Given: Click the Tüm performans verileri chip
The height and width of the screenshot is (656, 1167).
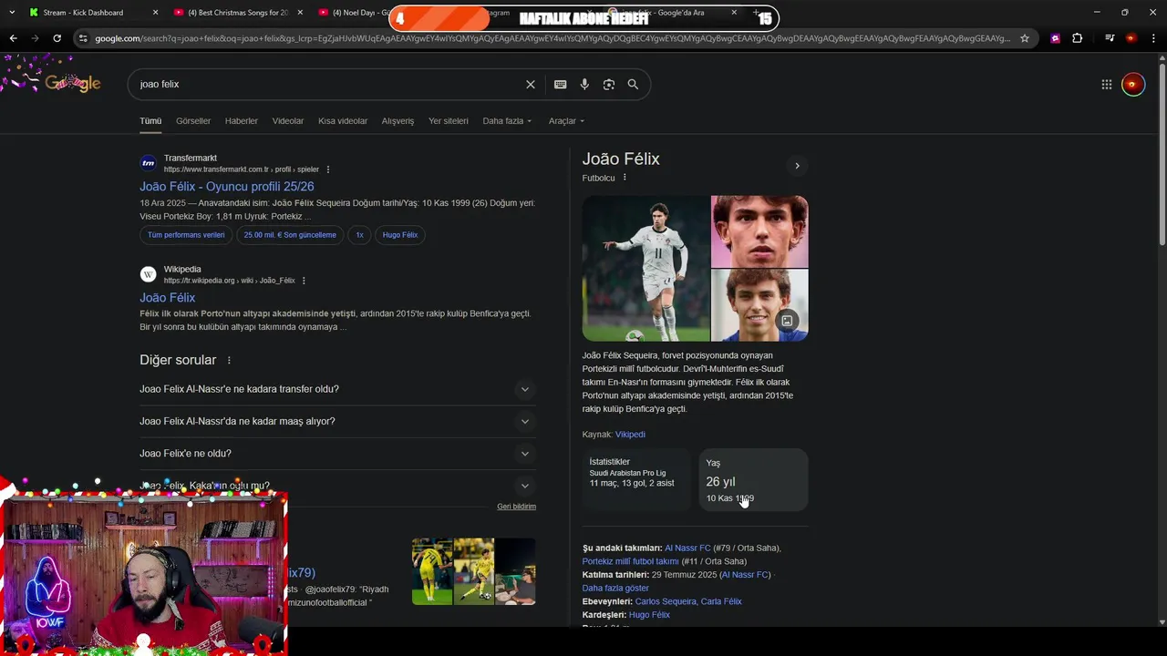Looking at the screenshot, I should click(186, 235).
